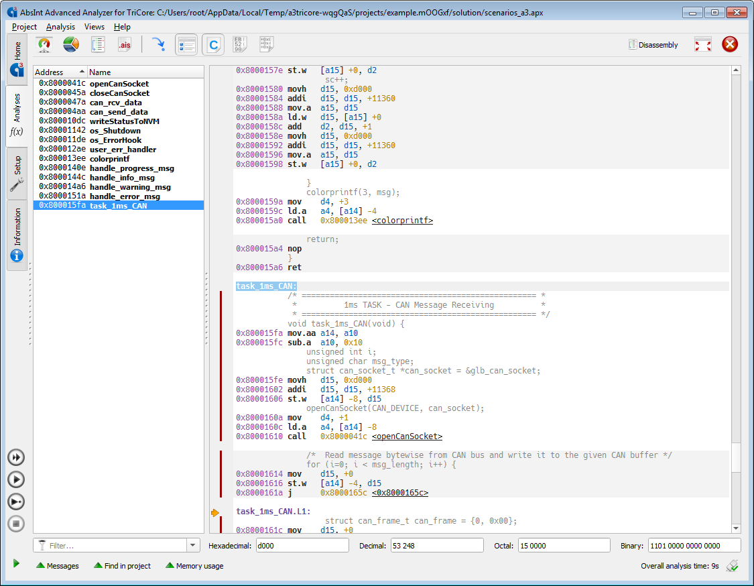Follow the <0x8000165c> jump link

coord(400,493)
